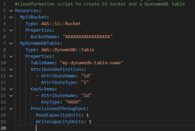
Task: Collapse the MyDynamoDBTable fold arrow
Action: tap(11, 44)
